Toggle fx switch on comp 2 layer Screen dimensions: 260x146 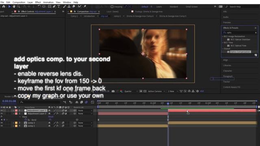click(57, 123)
